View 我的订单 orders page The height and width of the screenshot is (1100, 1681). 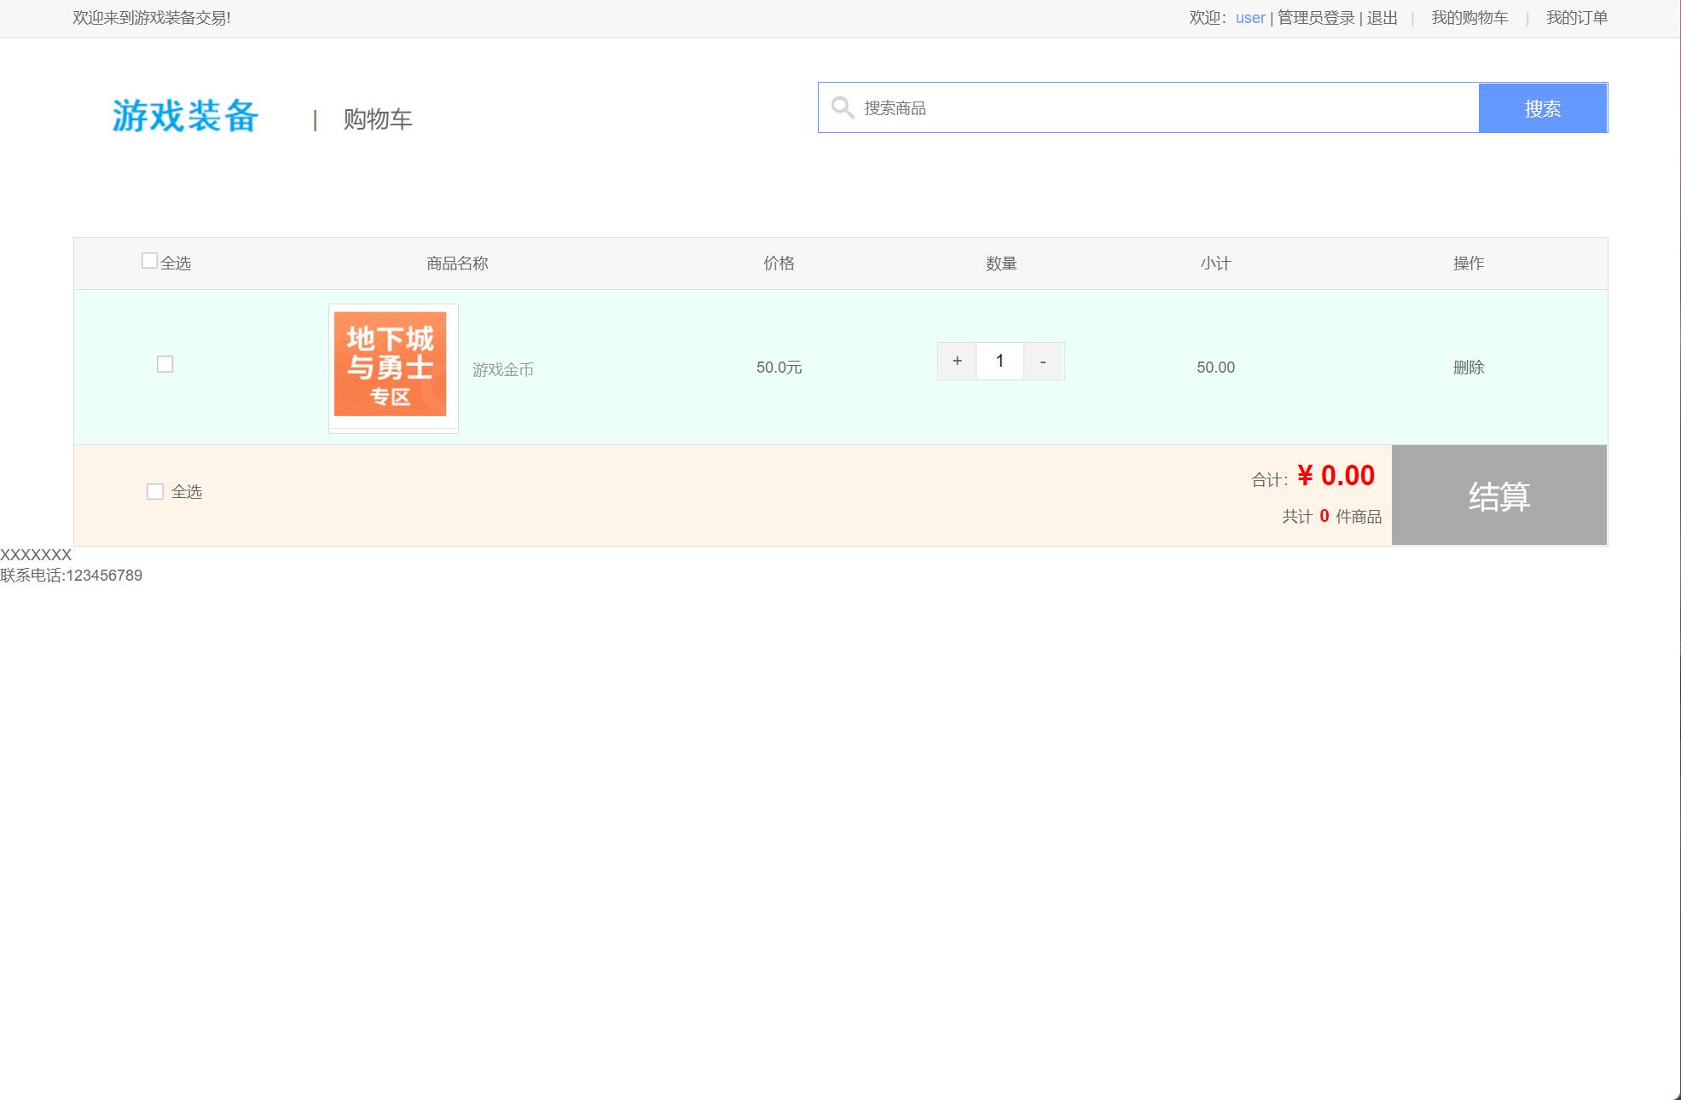coord(1576,17)
